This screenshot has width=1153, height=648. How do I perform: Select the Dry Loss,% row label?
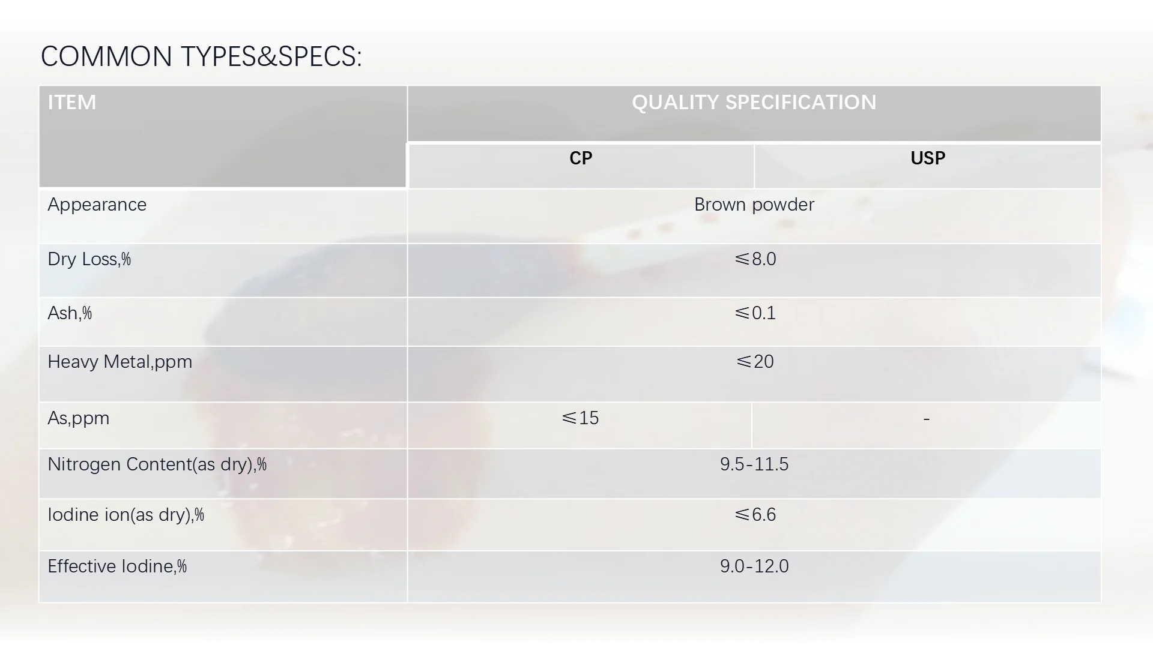click(89, 259)
